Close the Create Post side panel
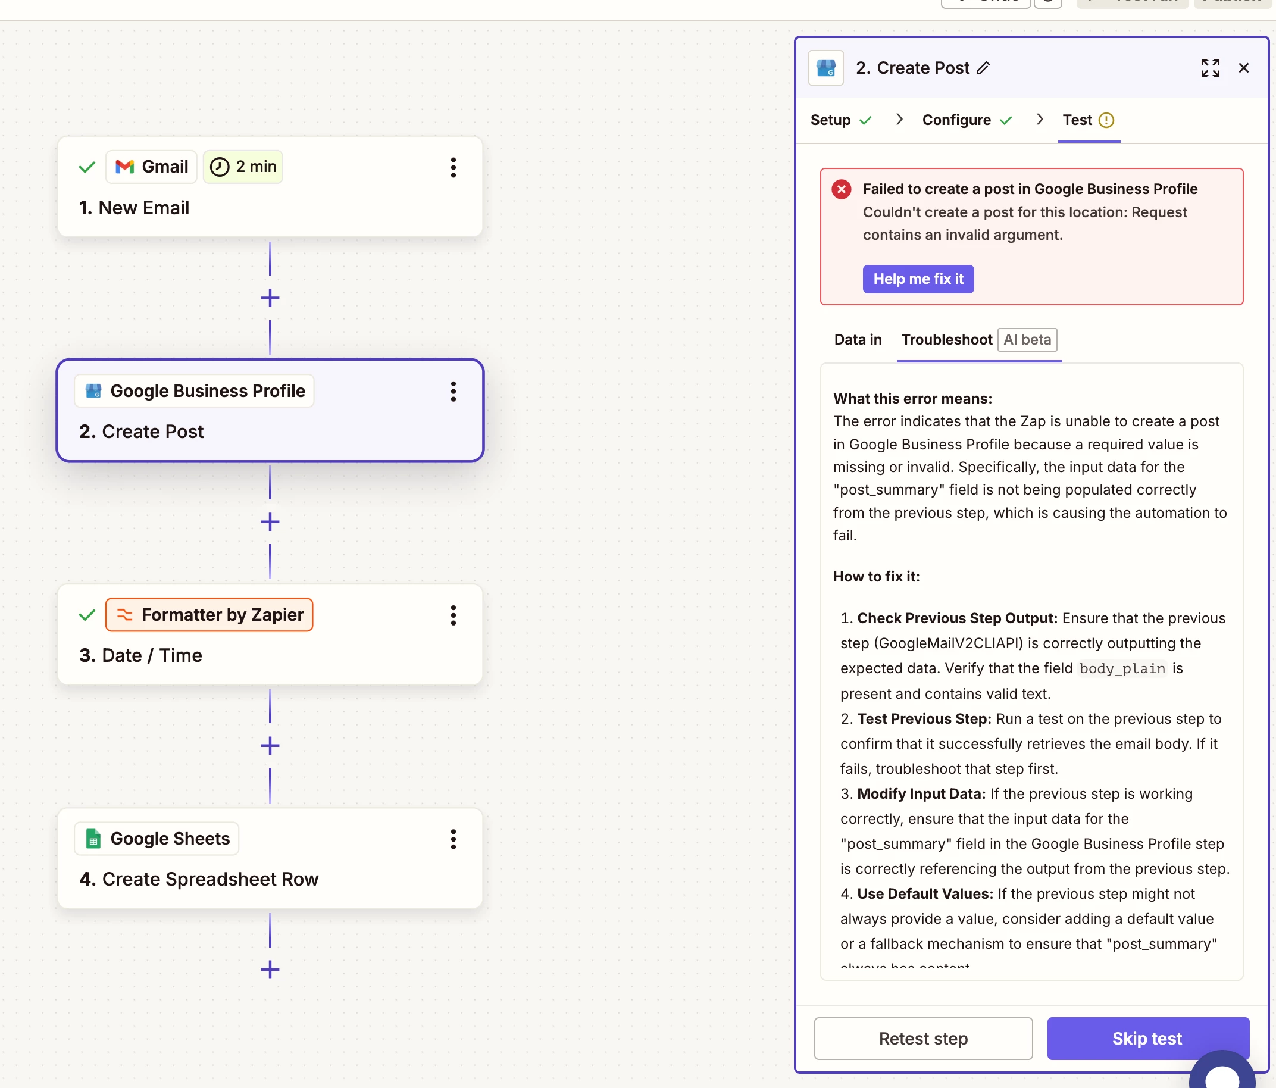 (1243, 68)
